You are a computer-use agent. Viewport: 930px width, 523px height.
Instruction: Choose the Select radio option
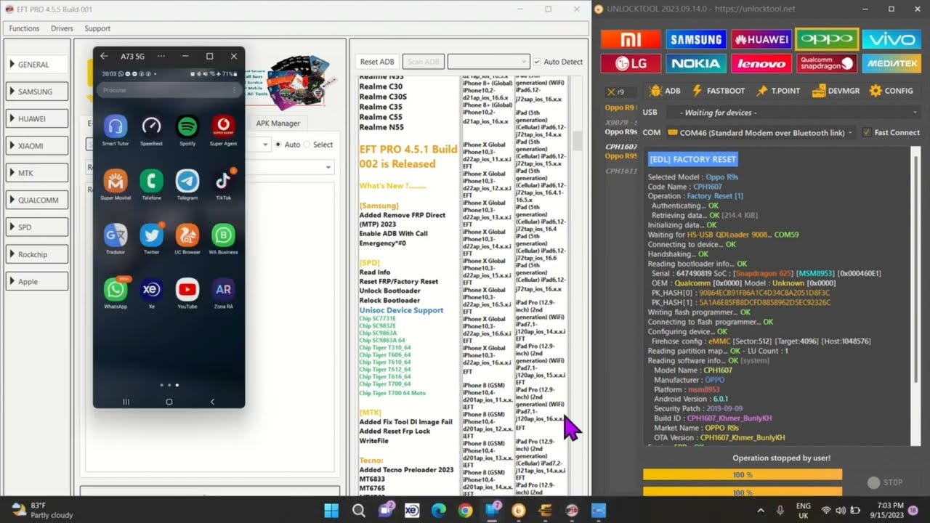click(306, 145)
